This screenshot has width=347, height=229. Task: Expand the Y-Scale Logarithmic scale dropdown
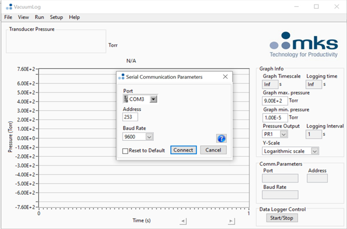point(315,151)
